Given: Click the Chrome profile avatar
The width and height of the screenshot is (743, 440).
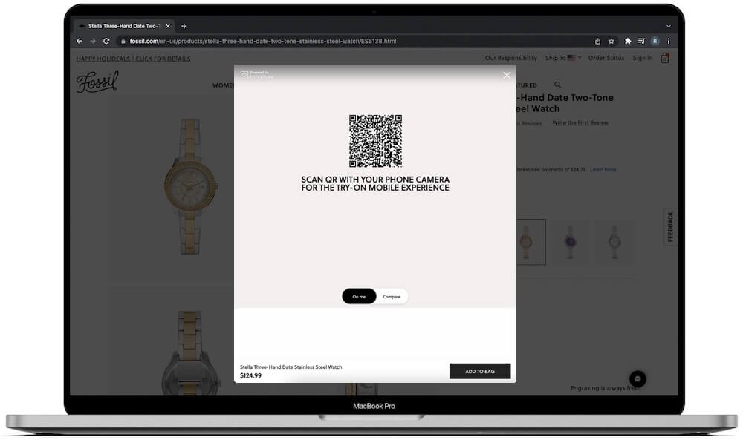Looking at the screenshot, I should point(655,41).
